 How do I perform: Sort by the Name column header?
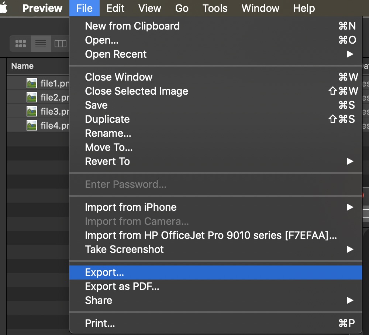click(23, 66)
